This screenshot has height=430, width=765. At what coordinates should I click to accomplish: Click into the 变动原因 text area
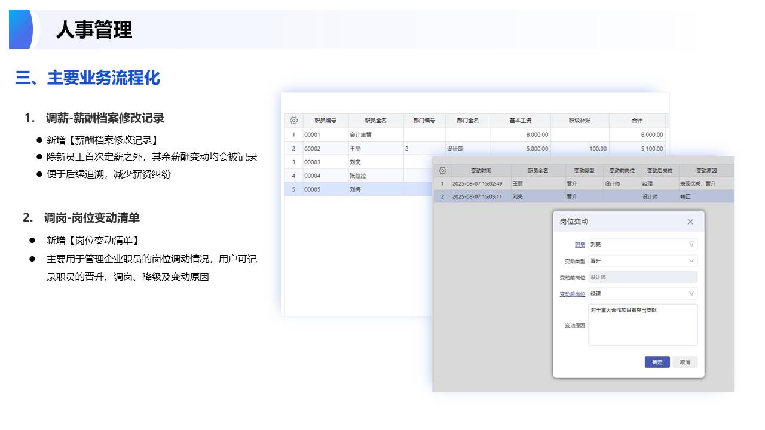(642, 325)
